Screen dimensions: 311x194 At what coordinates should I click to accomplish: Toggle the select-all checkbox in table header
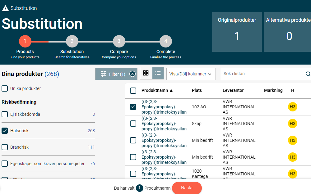(x=133, y=91)
